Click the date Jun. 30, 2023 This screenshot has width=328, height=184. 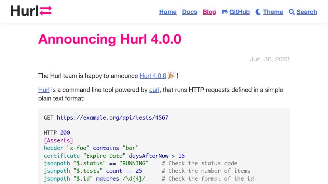pos(270,59)
